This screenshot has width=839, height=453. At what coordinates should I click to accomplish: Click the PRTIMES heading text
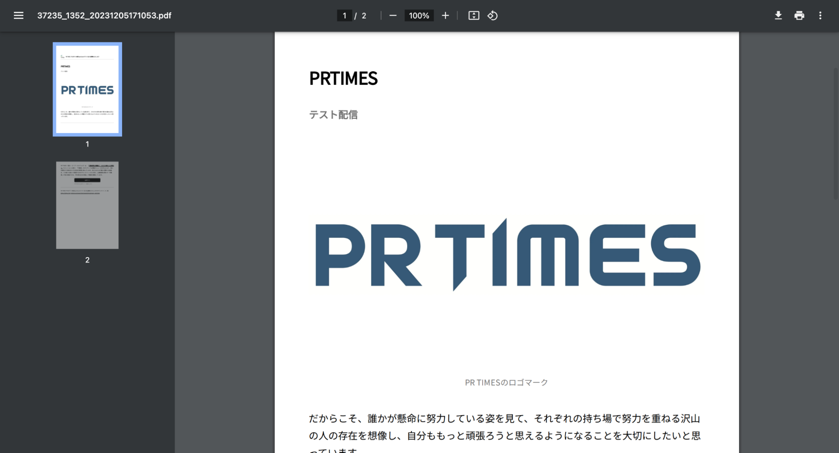pyautogui.click(x=343, y=78)
